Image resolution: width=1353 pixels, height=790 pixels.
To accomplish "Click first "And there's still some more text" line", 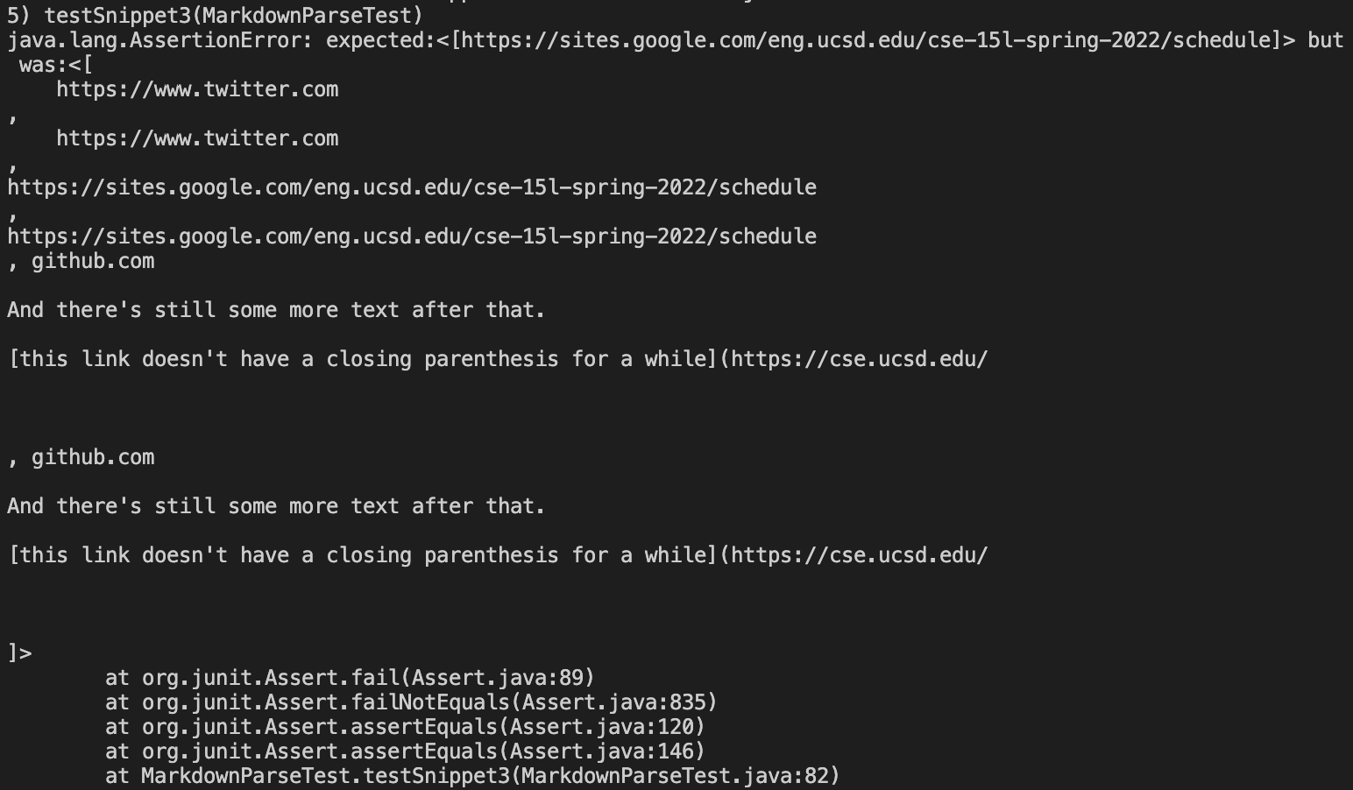I will (x=276, y=310).
